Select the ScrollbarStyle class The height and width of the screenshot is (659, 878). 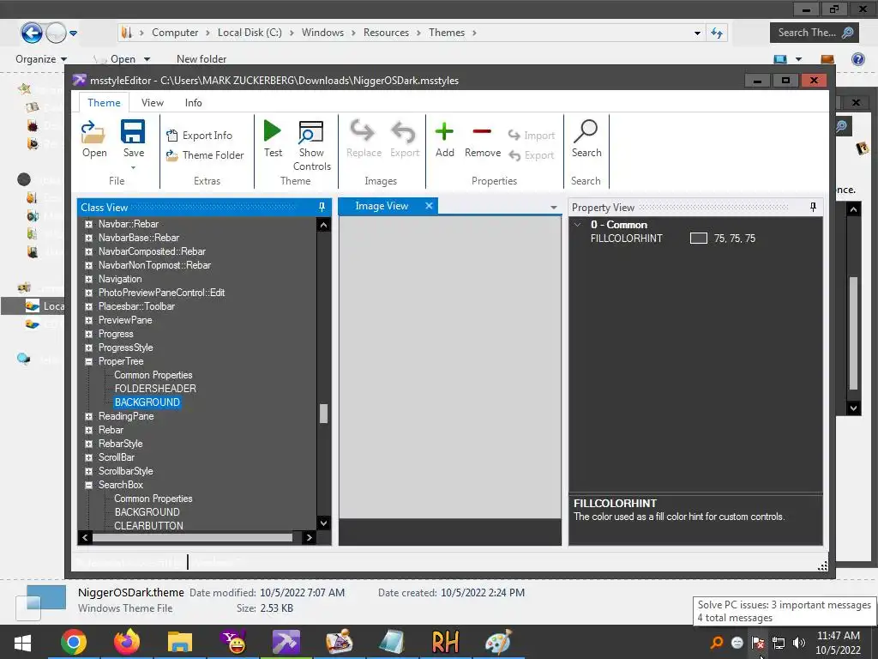[125, 471]
